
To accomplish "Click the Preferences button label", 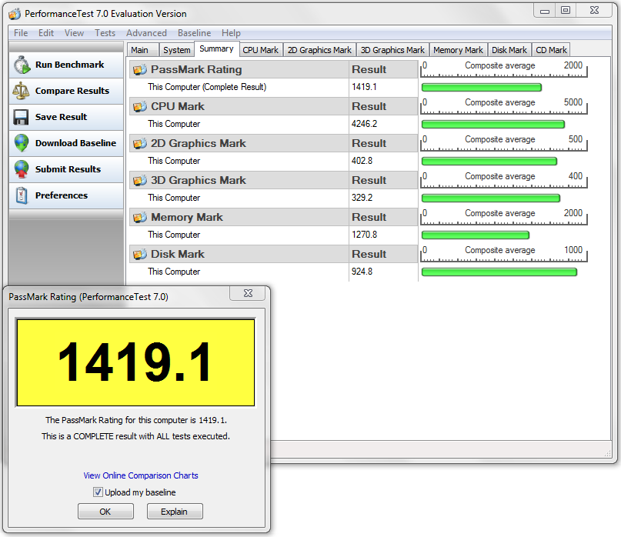I will [62, 195].
